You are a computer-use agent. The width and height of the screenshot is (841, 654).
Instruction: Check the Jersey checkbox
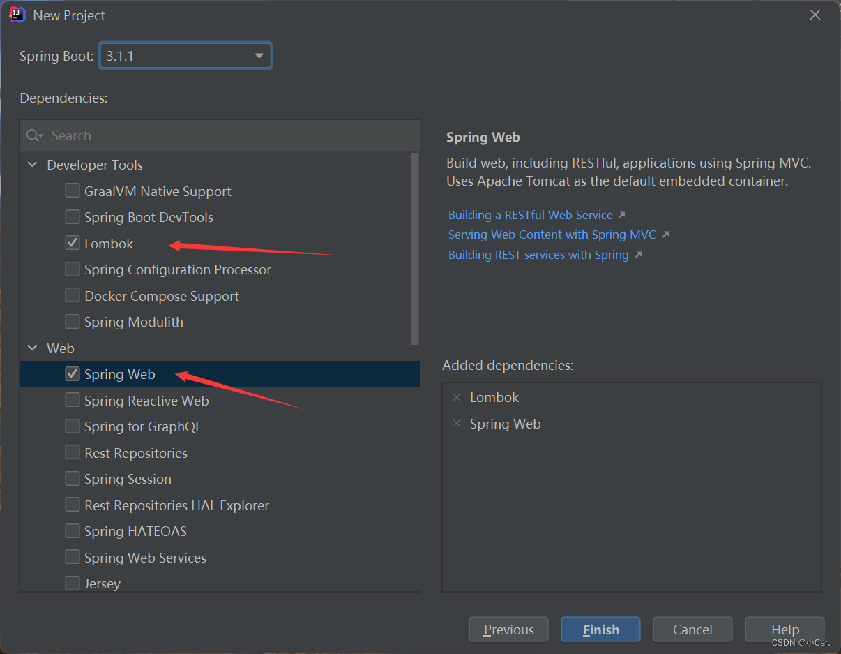coord(73,584)
